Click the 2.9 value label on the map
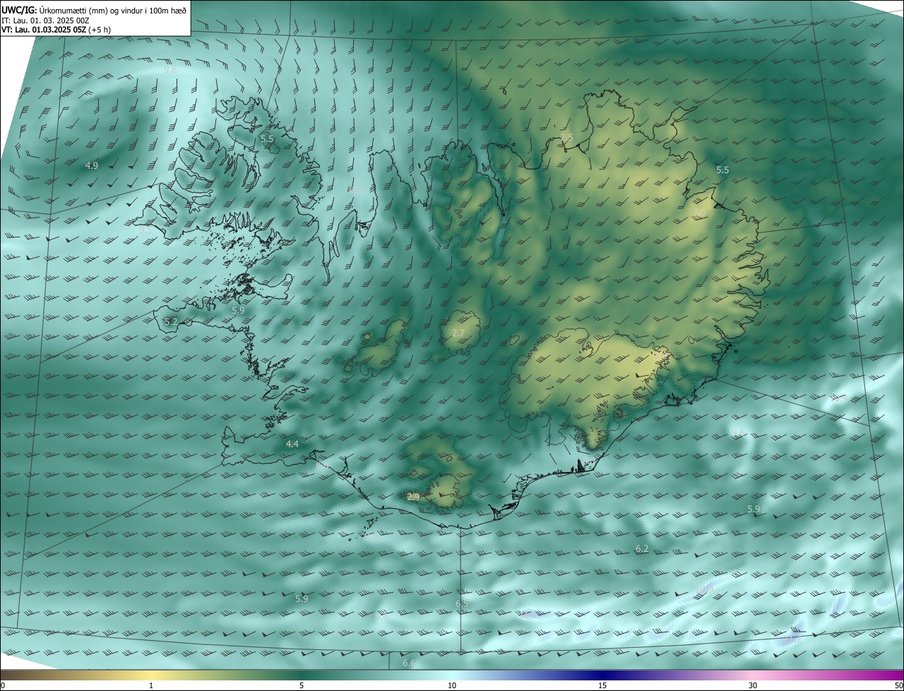 pyautogui.click(x=413, y=497)
